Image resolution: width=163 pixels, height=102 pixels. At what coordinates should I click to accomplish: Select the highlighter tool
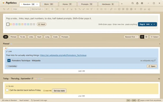[x=145, y=9]
